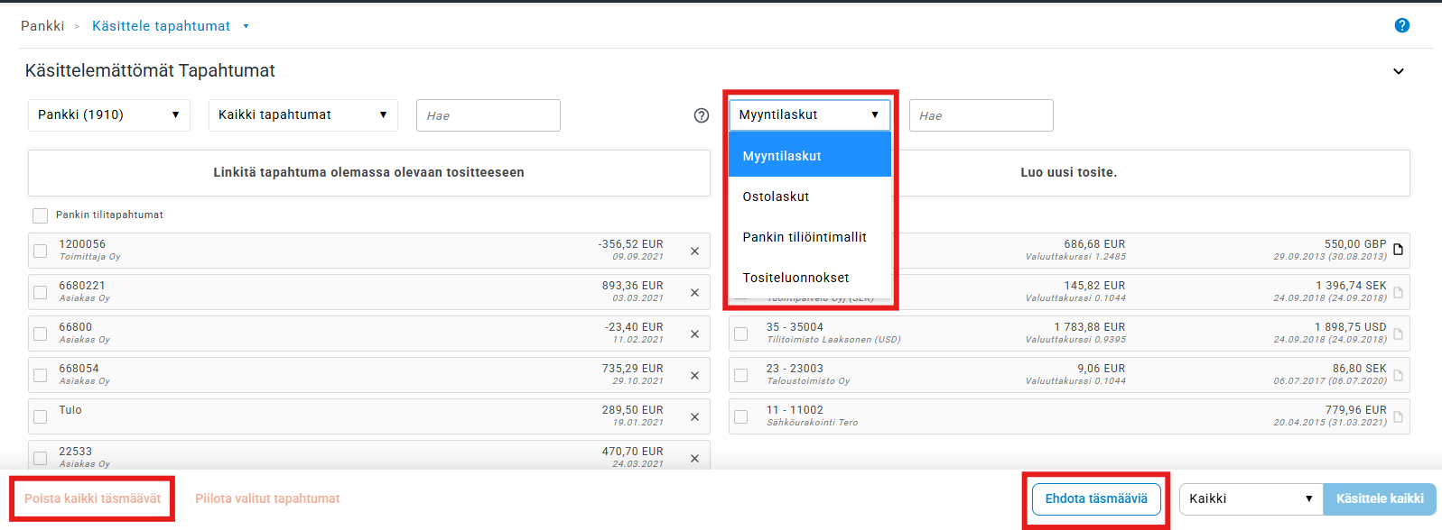This screenshot has width=1442, height=530.
Task: Check the 11 - 11002 Sähkörakointi Tero invoice
Action: 741,416
